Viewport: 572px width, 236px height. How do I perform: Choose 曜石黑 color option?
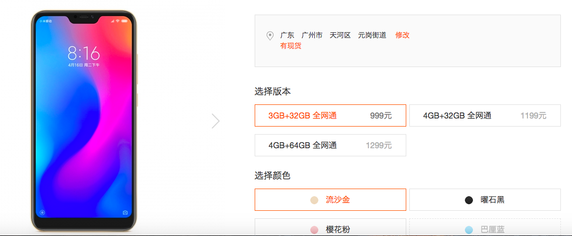pos(485,200)
